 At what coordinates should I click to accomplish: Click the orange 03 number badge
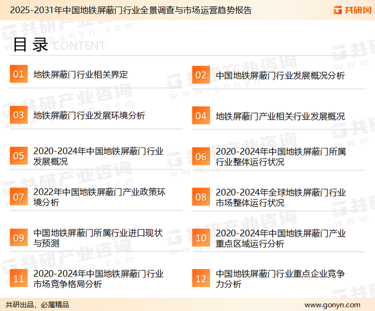coord(18,115)
